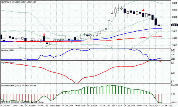
Task: Click the Laguerre 0.9418 indicator label
Action: pos(8,63)
